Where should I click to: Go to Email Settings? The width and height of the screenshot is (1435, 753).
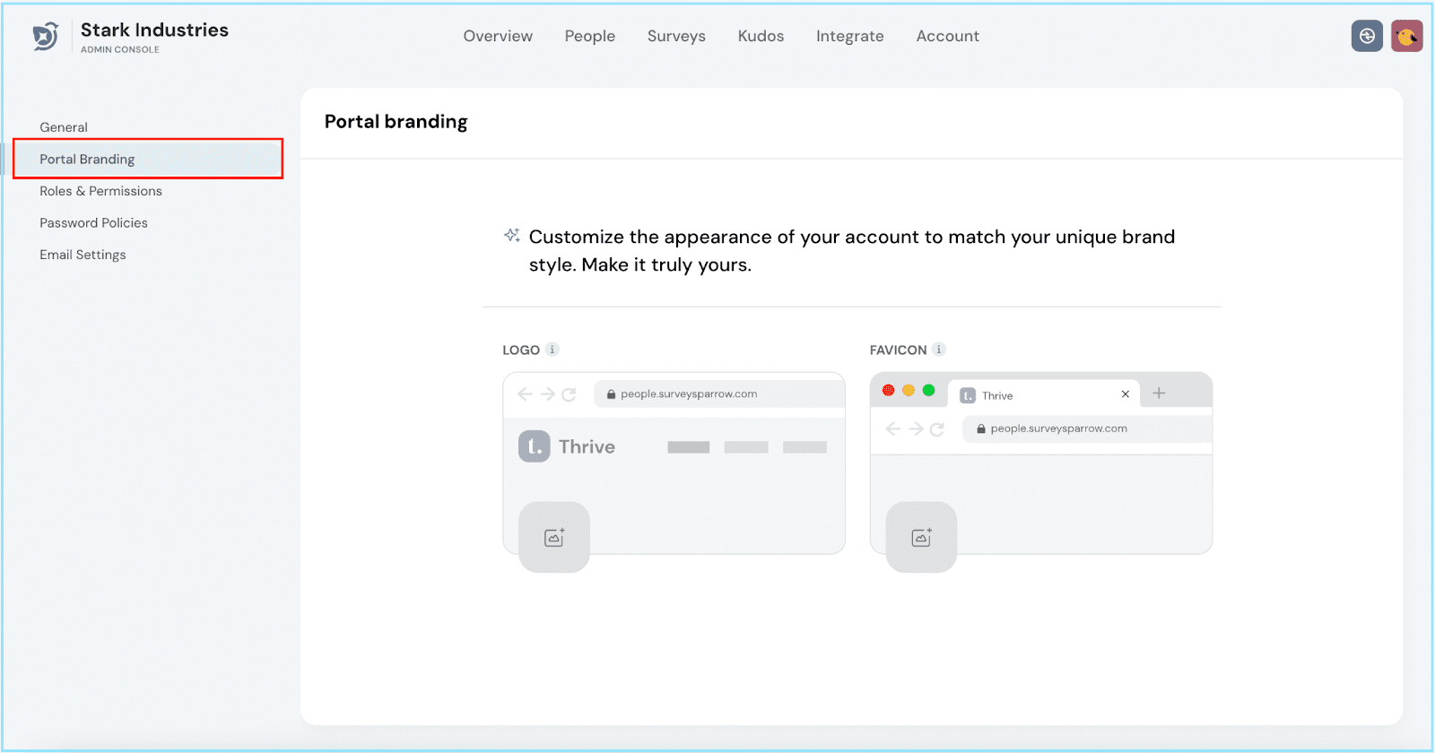coord(83,255)
